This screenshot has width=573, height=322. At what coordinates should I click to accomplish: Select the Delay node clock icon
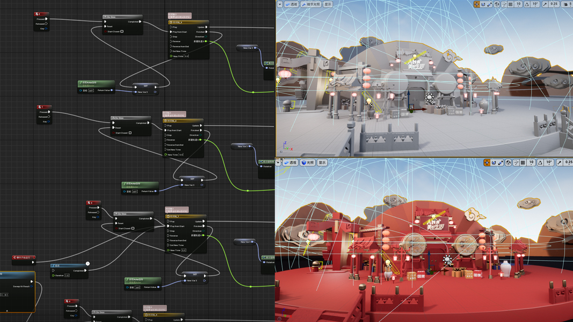click(x=88, y=264)
